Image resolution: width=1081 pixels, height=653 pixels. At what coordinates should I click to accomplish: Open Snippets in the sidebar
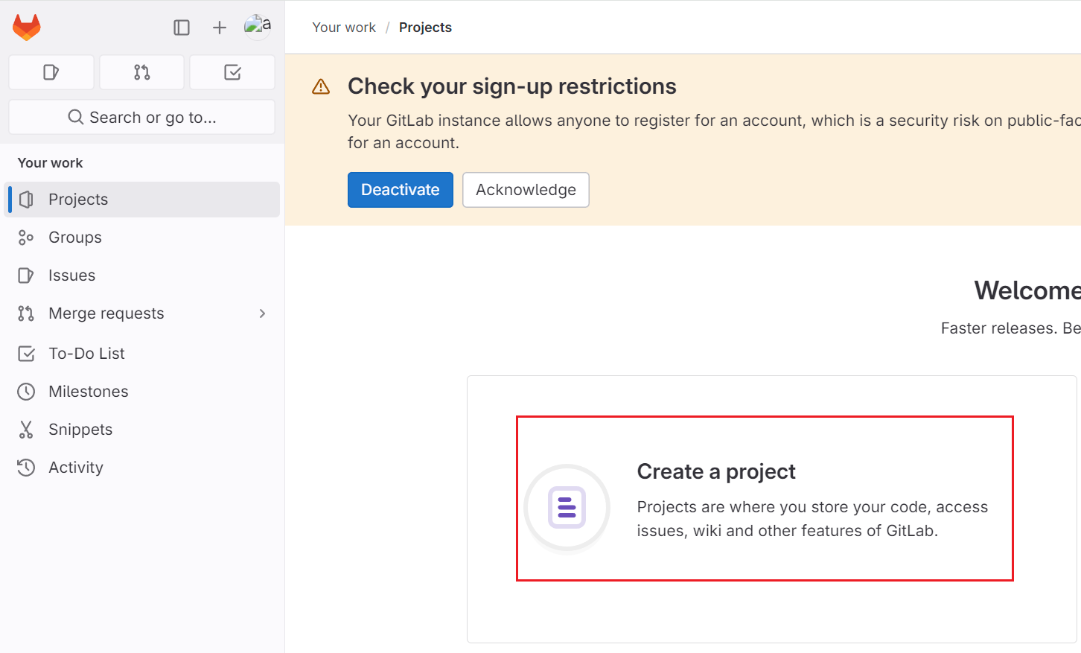click(x=142, y=430)
